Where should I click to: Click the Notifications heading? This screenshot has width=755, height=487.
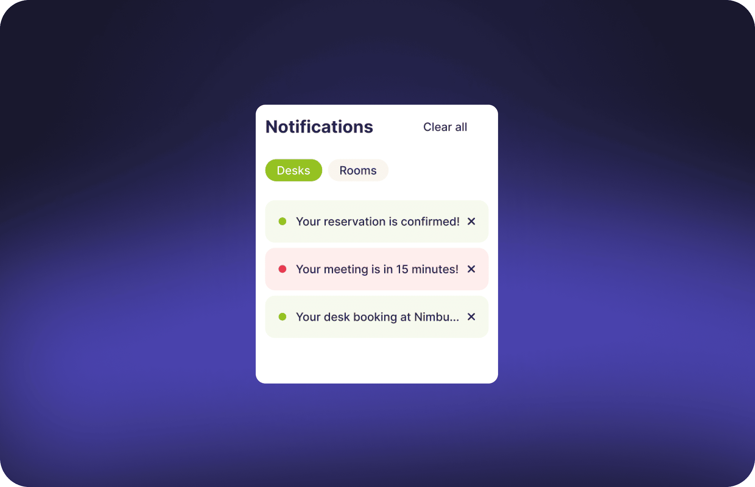pyautogui.click(x=319, y=127)
